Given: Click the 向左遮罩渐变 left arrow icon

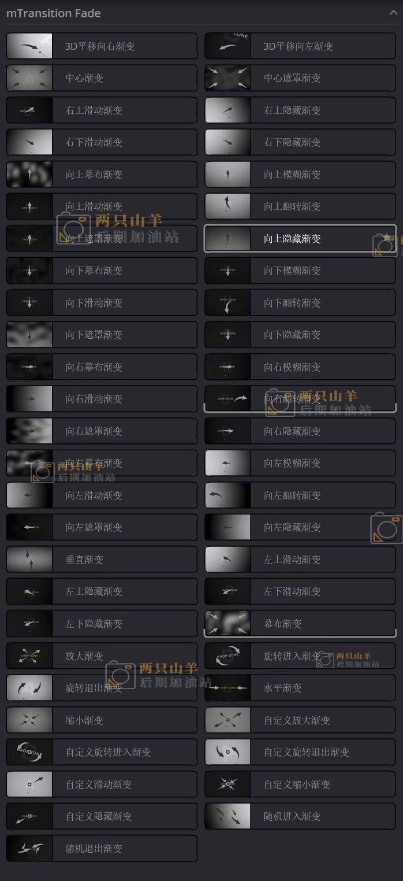Looking at the screenshot, I should pos(29,527).
